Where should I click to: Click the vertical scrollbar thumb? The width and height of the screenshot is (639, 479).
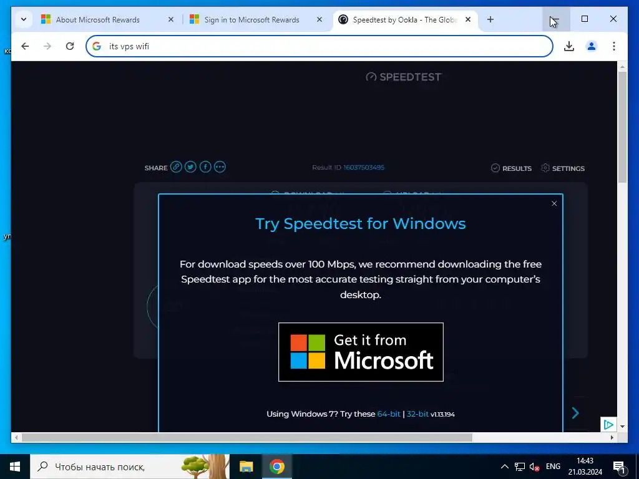pyautogui.click(x=622, y=127)
